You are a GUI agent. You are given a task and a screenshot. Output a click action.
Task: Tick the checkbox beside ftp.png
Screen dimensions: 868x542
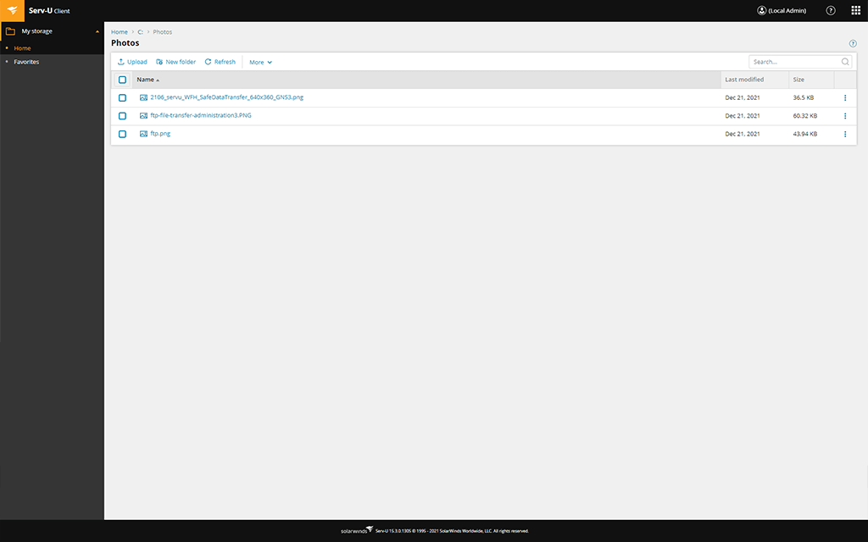(x=122, y=133)
